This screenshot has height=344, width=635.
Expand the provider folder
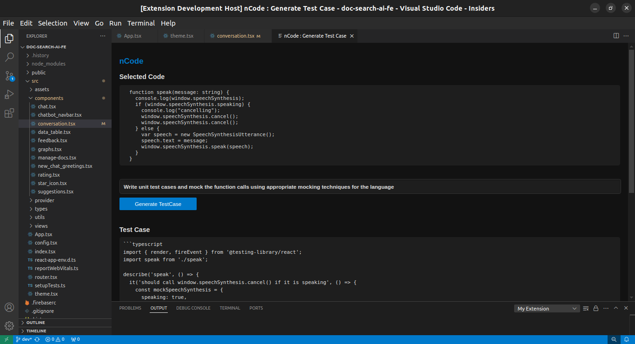coord(65,200)
